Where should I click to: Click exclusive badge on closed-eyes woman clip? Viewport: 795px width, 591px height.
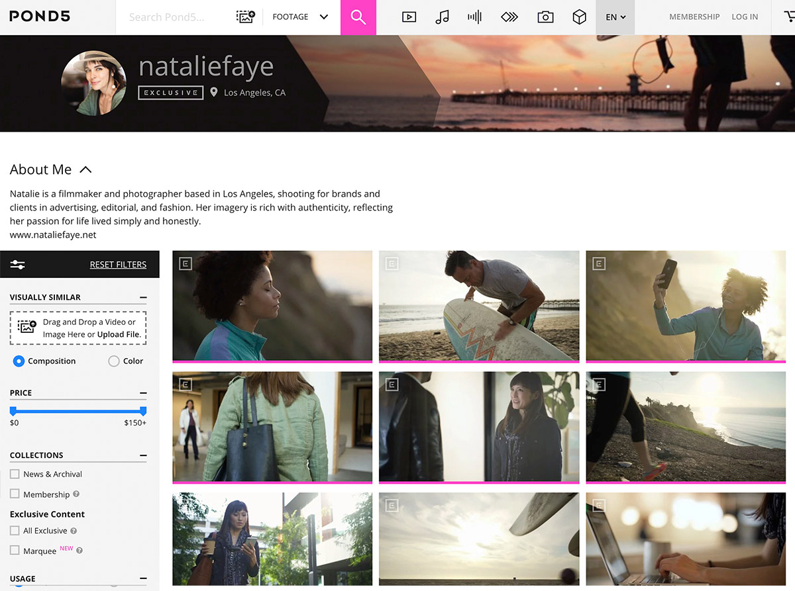[x=185, y=263]
